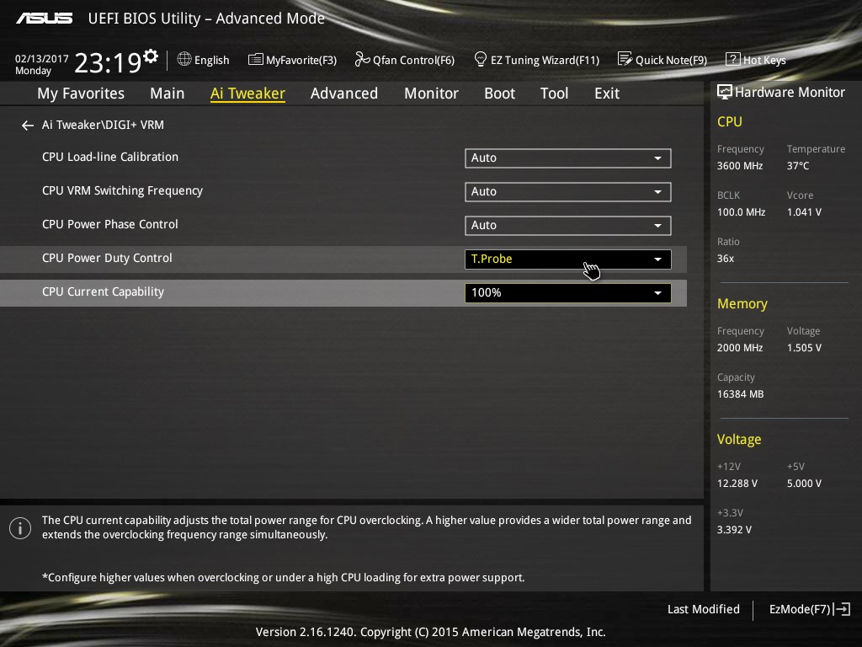
Task: Click the settings gear next to the clock
Action: pyautogui.click(x=151, y=56)
